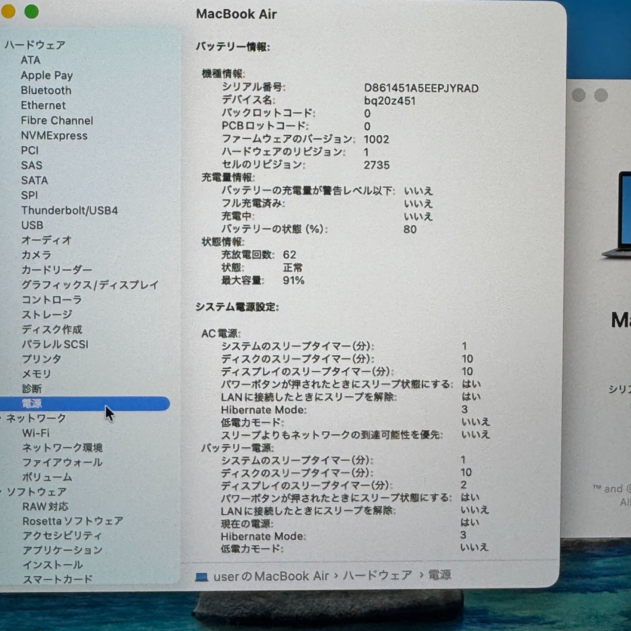
Task: Choose the SATA sidebar entry
Action: point(34,180)
